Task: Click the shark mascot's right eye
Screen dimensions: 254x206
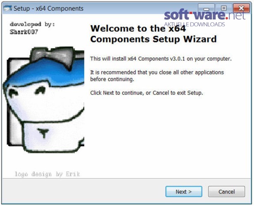Action: [40, 91]
